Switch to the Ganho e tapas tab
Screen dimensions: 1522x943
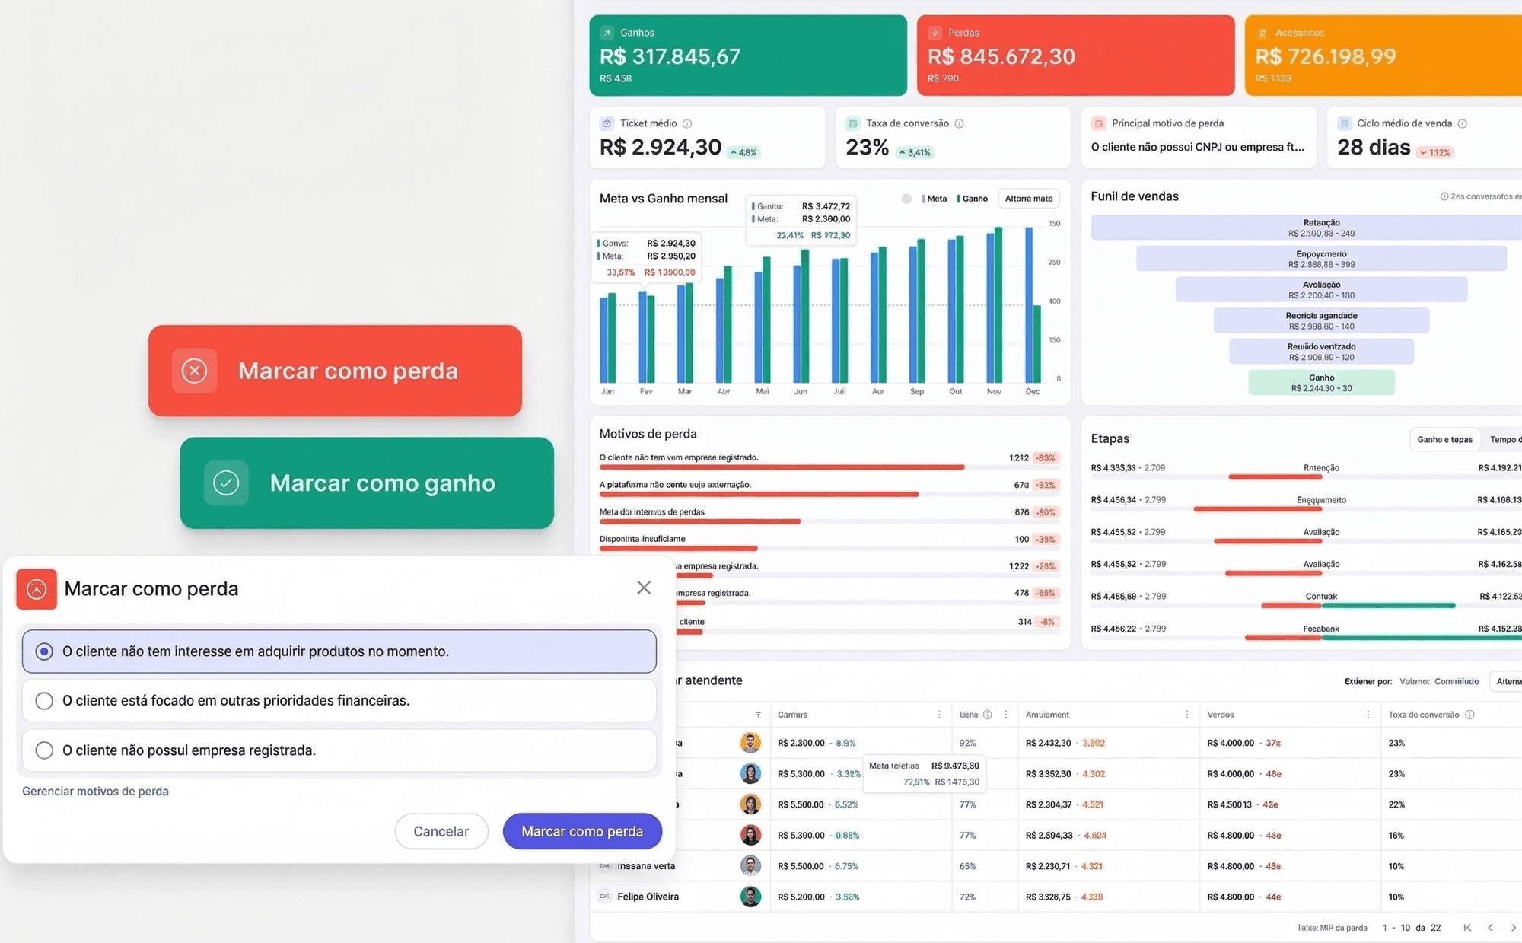(1444, 439)
